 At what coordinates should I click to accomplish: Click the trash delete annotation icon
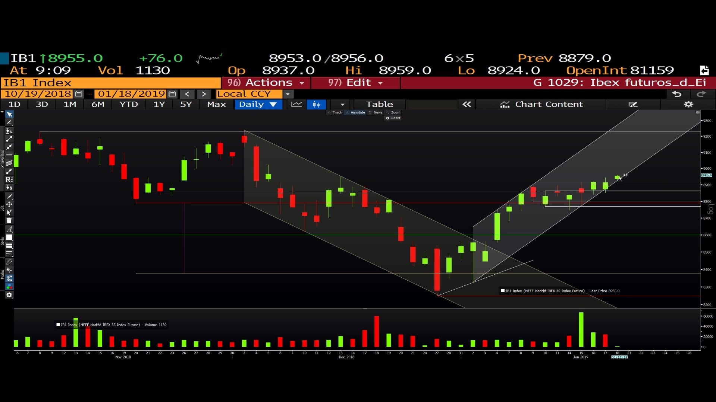point(9,221)
